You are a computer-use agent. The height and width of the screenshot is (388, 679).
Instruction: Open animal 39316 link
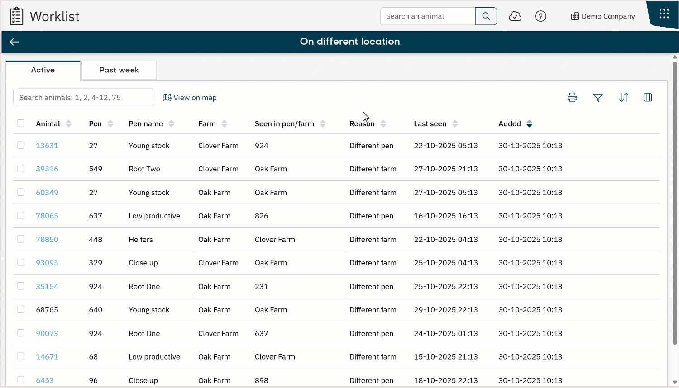[47, 169]
